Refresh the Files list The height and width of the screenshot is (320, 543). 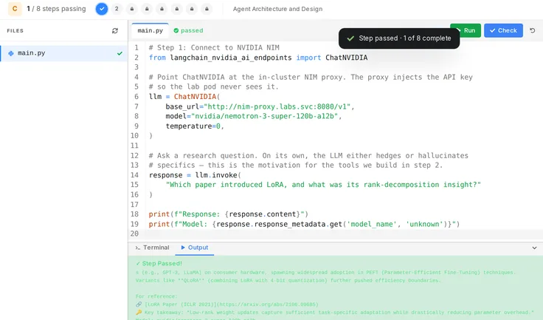[115, 31]
